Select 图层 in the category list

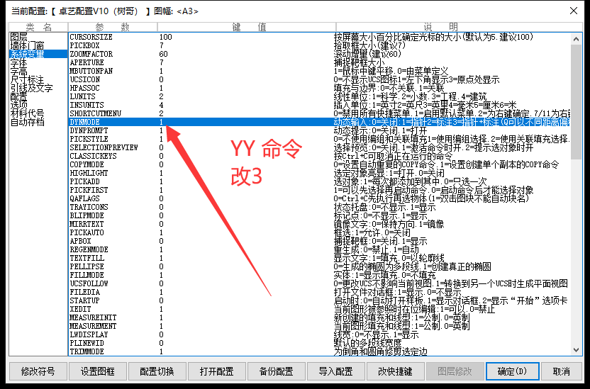click(x=18, y=36)
